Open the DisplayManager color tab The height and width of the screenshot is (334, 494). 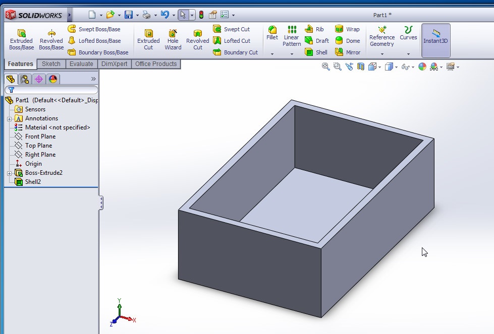52,79
